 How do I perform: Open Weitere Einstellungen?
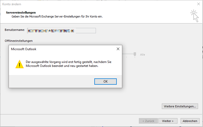tap(180, 106)
